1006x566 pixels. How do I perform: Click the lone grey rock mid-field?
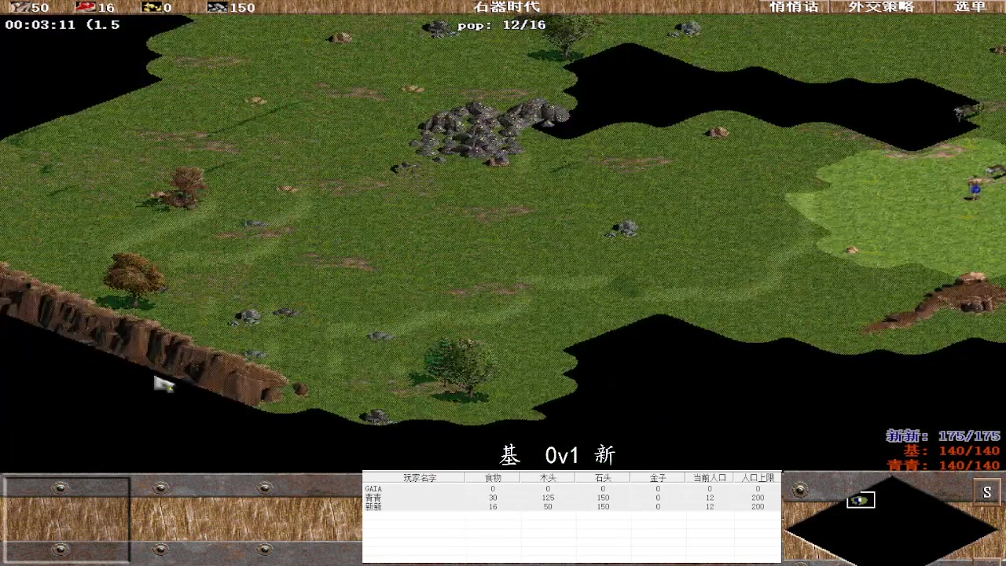click(625, 229)
